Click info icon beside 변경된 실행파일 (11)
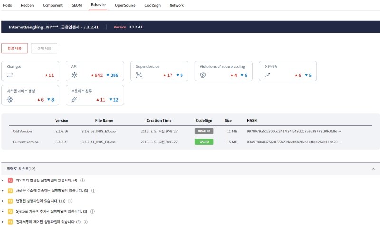The image size is (380, 227). (x=70, y=201)
